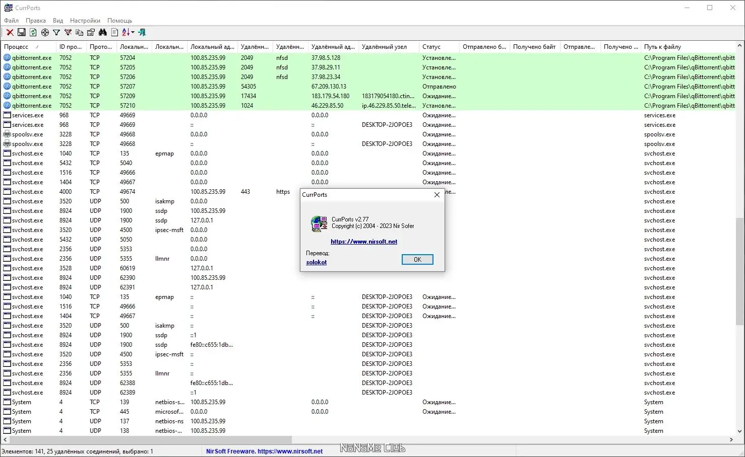Viewport: 745px width, 457px height.
Task: Click the crossed-out funnel icon
Action: (x=68, y=33)
